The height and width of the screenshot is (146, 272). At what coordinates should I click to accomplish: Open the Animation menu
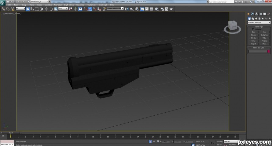tap(58, 5)
